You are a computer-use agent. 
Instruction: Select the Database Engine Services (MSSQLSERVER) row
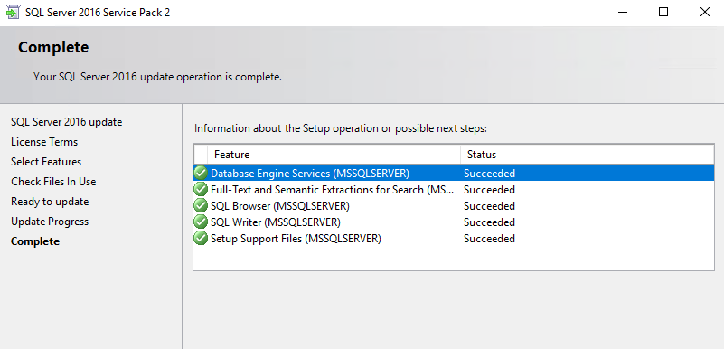[454, 173]
